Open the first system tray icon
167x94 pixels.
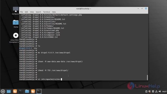pyautogui.click(x=146, y=91)
